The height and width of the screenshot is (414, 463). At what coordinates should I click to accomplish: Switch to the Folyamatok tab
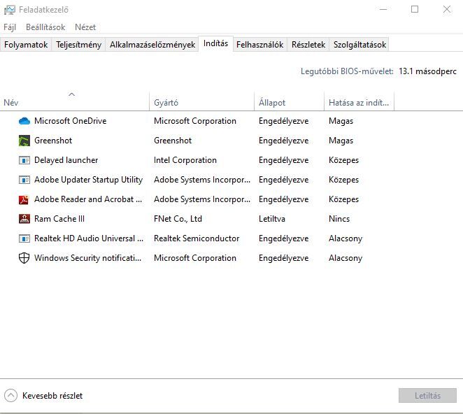26,45
